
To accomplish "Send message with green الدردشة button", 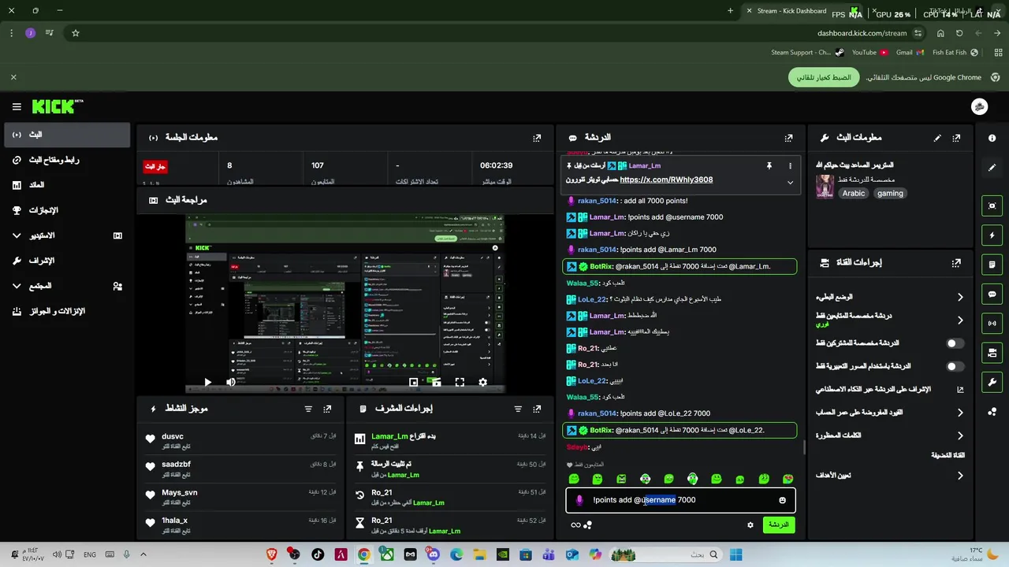I will coord(778,524).
